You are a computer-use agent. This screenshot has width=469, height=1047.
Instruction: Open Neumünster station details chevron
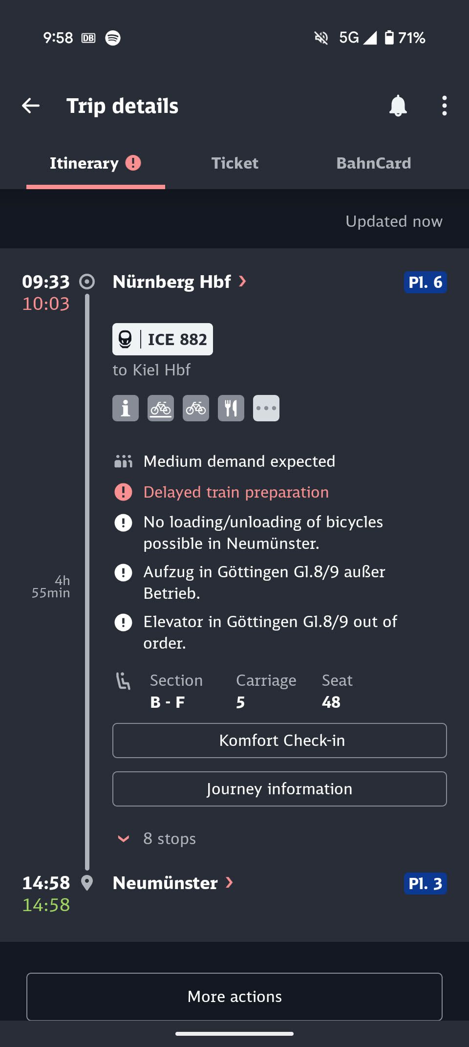pos(229,883)
